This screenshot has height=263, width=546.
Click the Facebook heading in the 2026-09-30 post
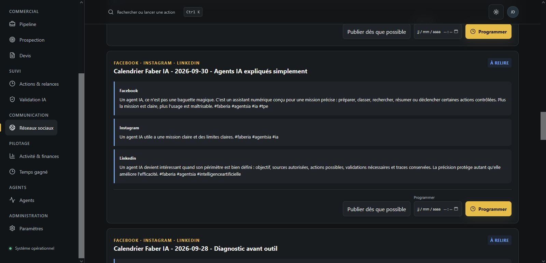128,91
